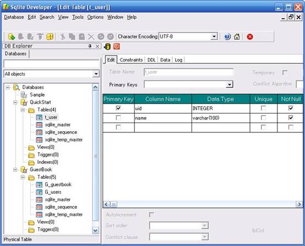Screen dimensions: 305x246
Task: Open the Primary Keys dropdown
Action: coord(229,84)
